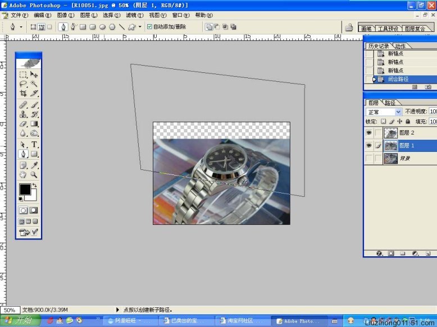Select the Notes tool
Viewport: 437px width, 327px height.
23,165
